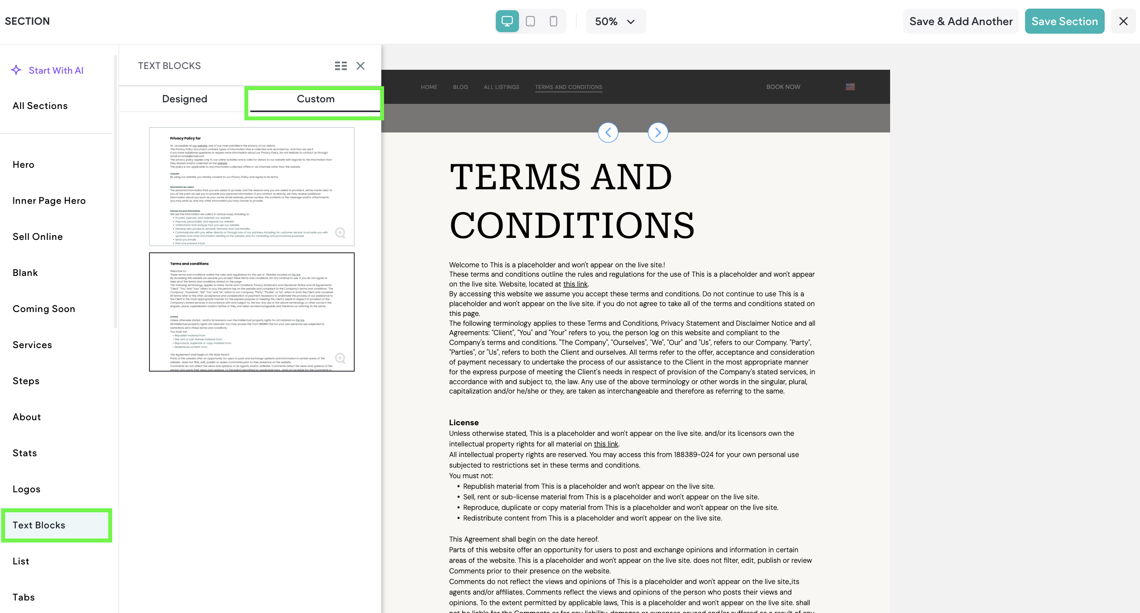The height and width of the screenshot is (613, 1140).
Task: Click the Start With AI sparkle icon
Action: click(x=16, y=70)
